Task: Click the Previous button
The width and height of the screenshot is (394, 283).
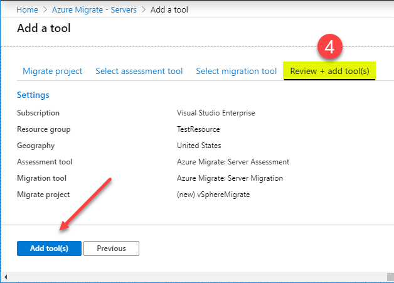Action: pyautogui.click(x=111, y=248)
